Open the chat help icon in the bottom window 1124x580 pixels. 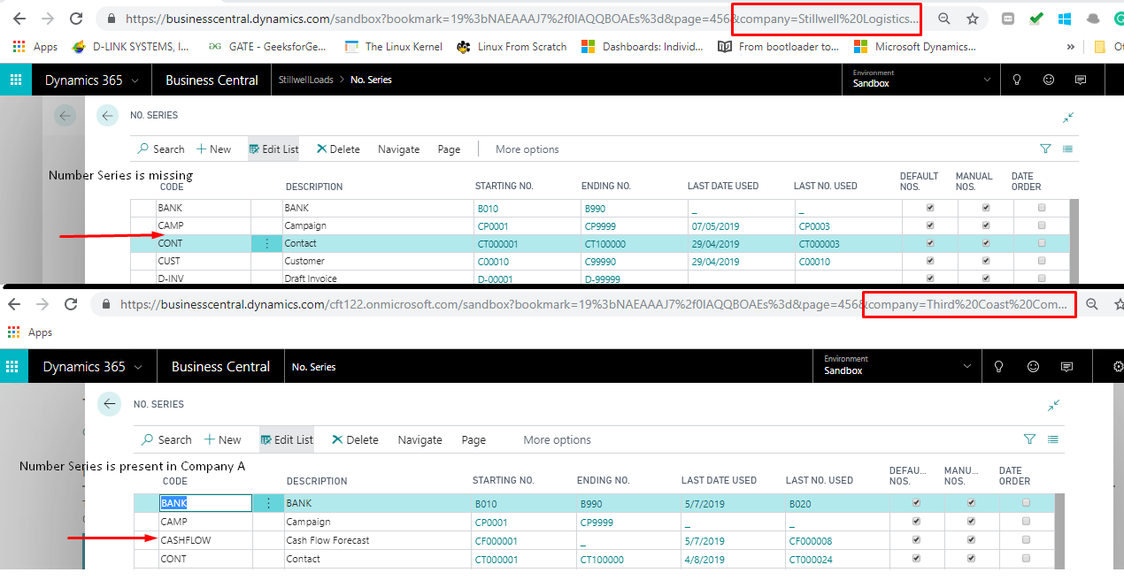coord(1066,366)
